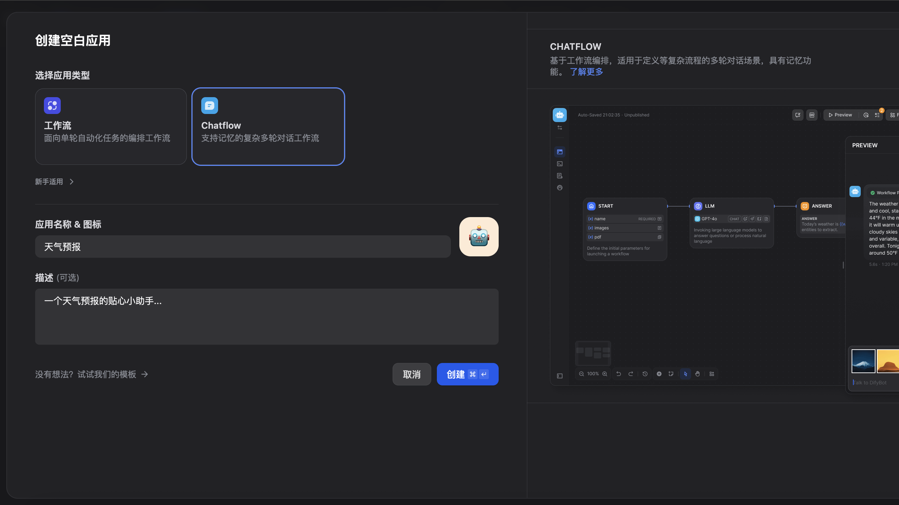Click the add note sticky icon
Viewport: 899px width, 505px height.
pos(671,374)
